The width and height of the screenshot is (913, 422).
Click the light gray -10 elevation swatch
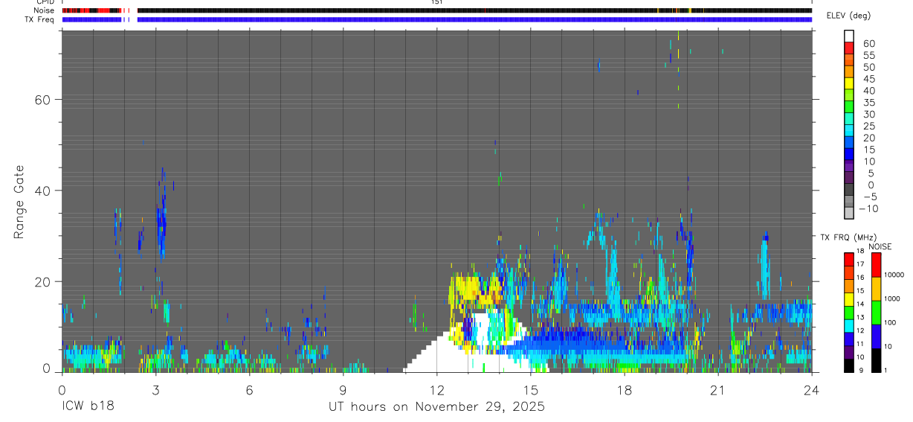click(849, 213)
